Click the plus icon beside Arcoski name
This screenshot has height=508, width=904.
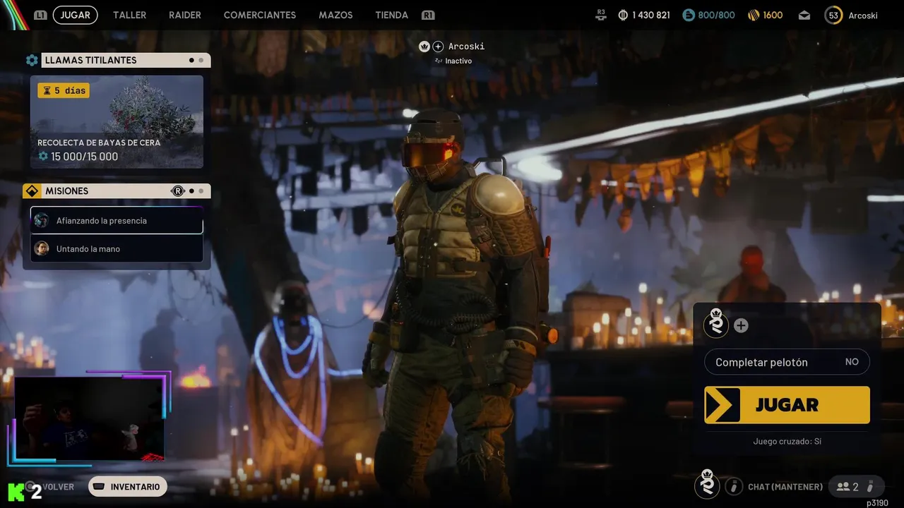click(438, 47)
